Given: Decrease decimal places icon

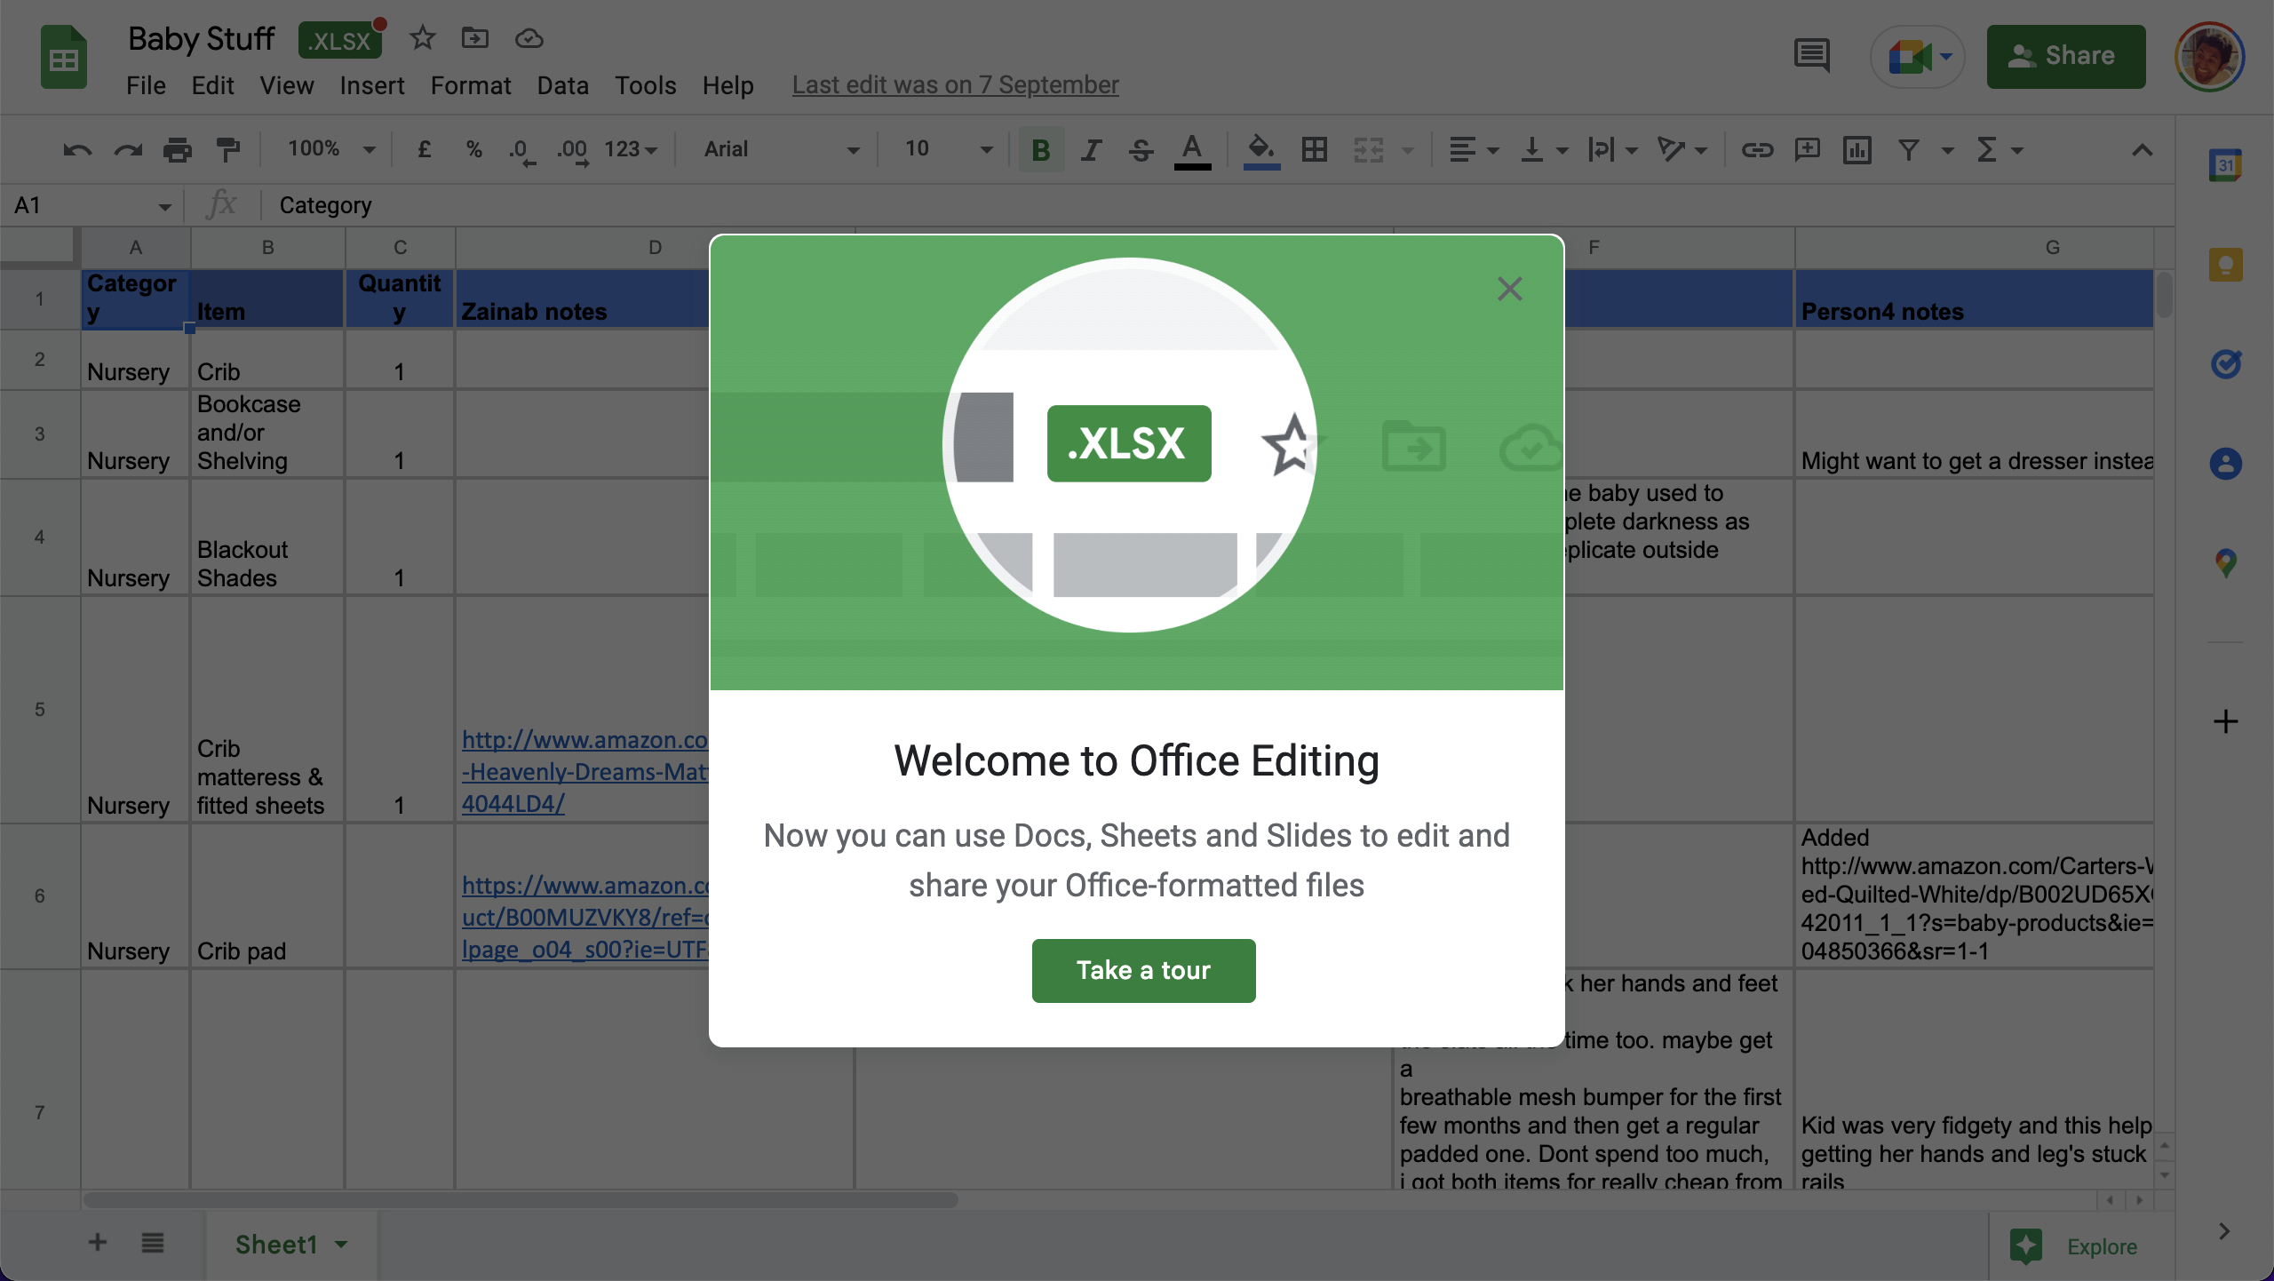Looking at the screenshot, I should point(521,150).
